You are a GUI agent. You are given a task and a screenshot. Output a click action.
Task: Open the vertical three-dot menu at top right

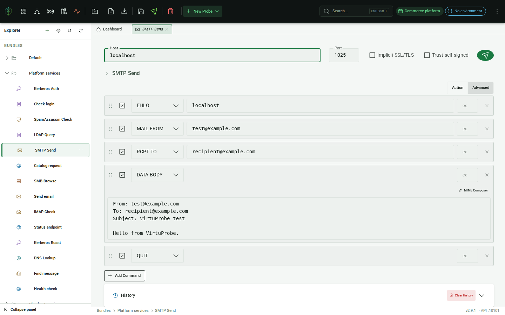tap(497, 11)
